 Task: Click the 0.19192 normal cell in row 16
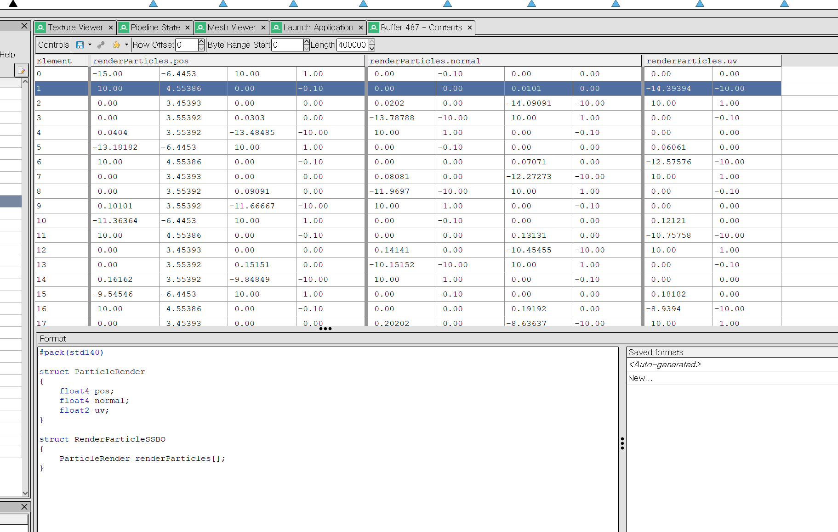[539, 308]
